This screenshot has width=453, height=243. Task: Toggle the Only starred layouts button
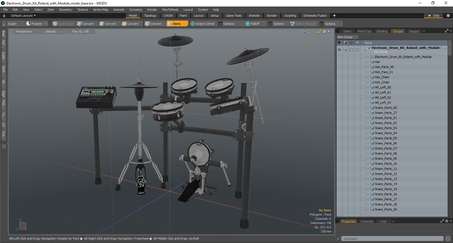tap(433, 16)
